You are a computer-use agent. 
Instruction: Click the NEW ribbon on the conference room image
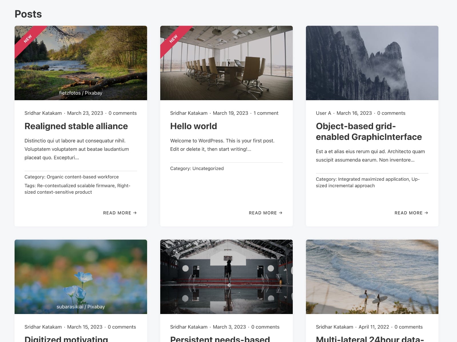pos(174,39)
